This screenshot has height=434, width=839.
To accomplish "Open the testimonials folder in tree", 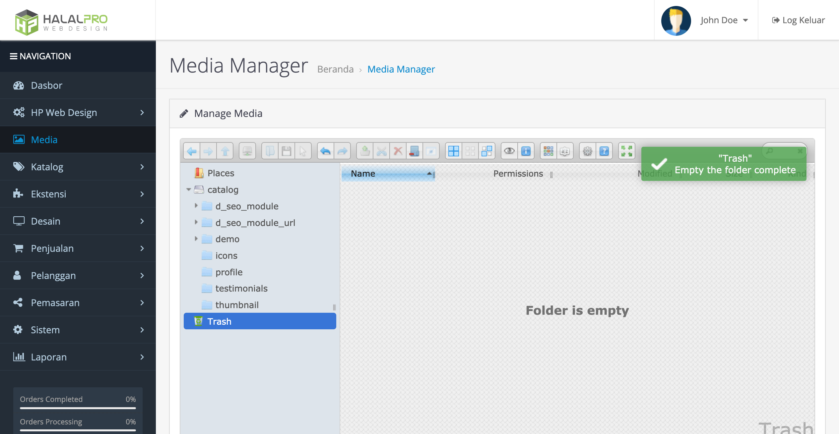I will (x=260, y=288).
